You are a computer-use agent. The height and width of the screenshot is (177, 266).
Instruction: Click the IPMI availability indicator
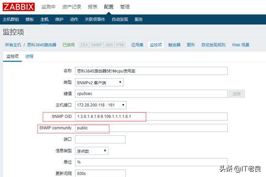tap(120, 45)
